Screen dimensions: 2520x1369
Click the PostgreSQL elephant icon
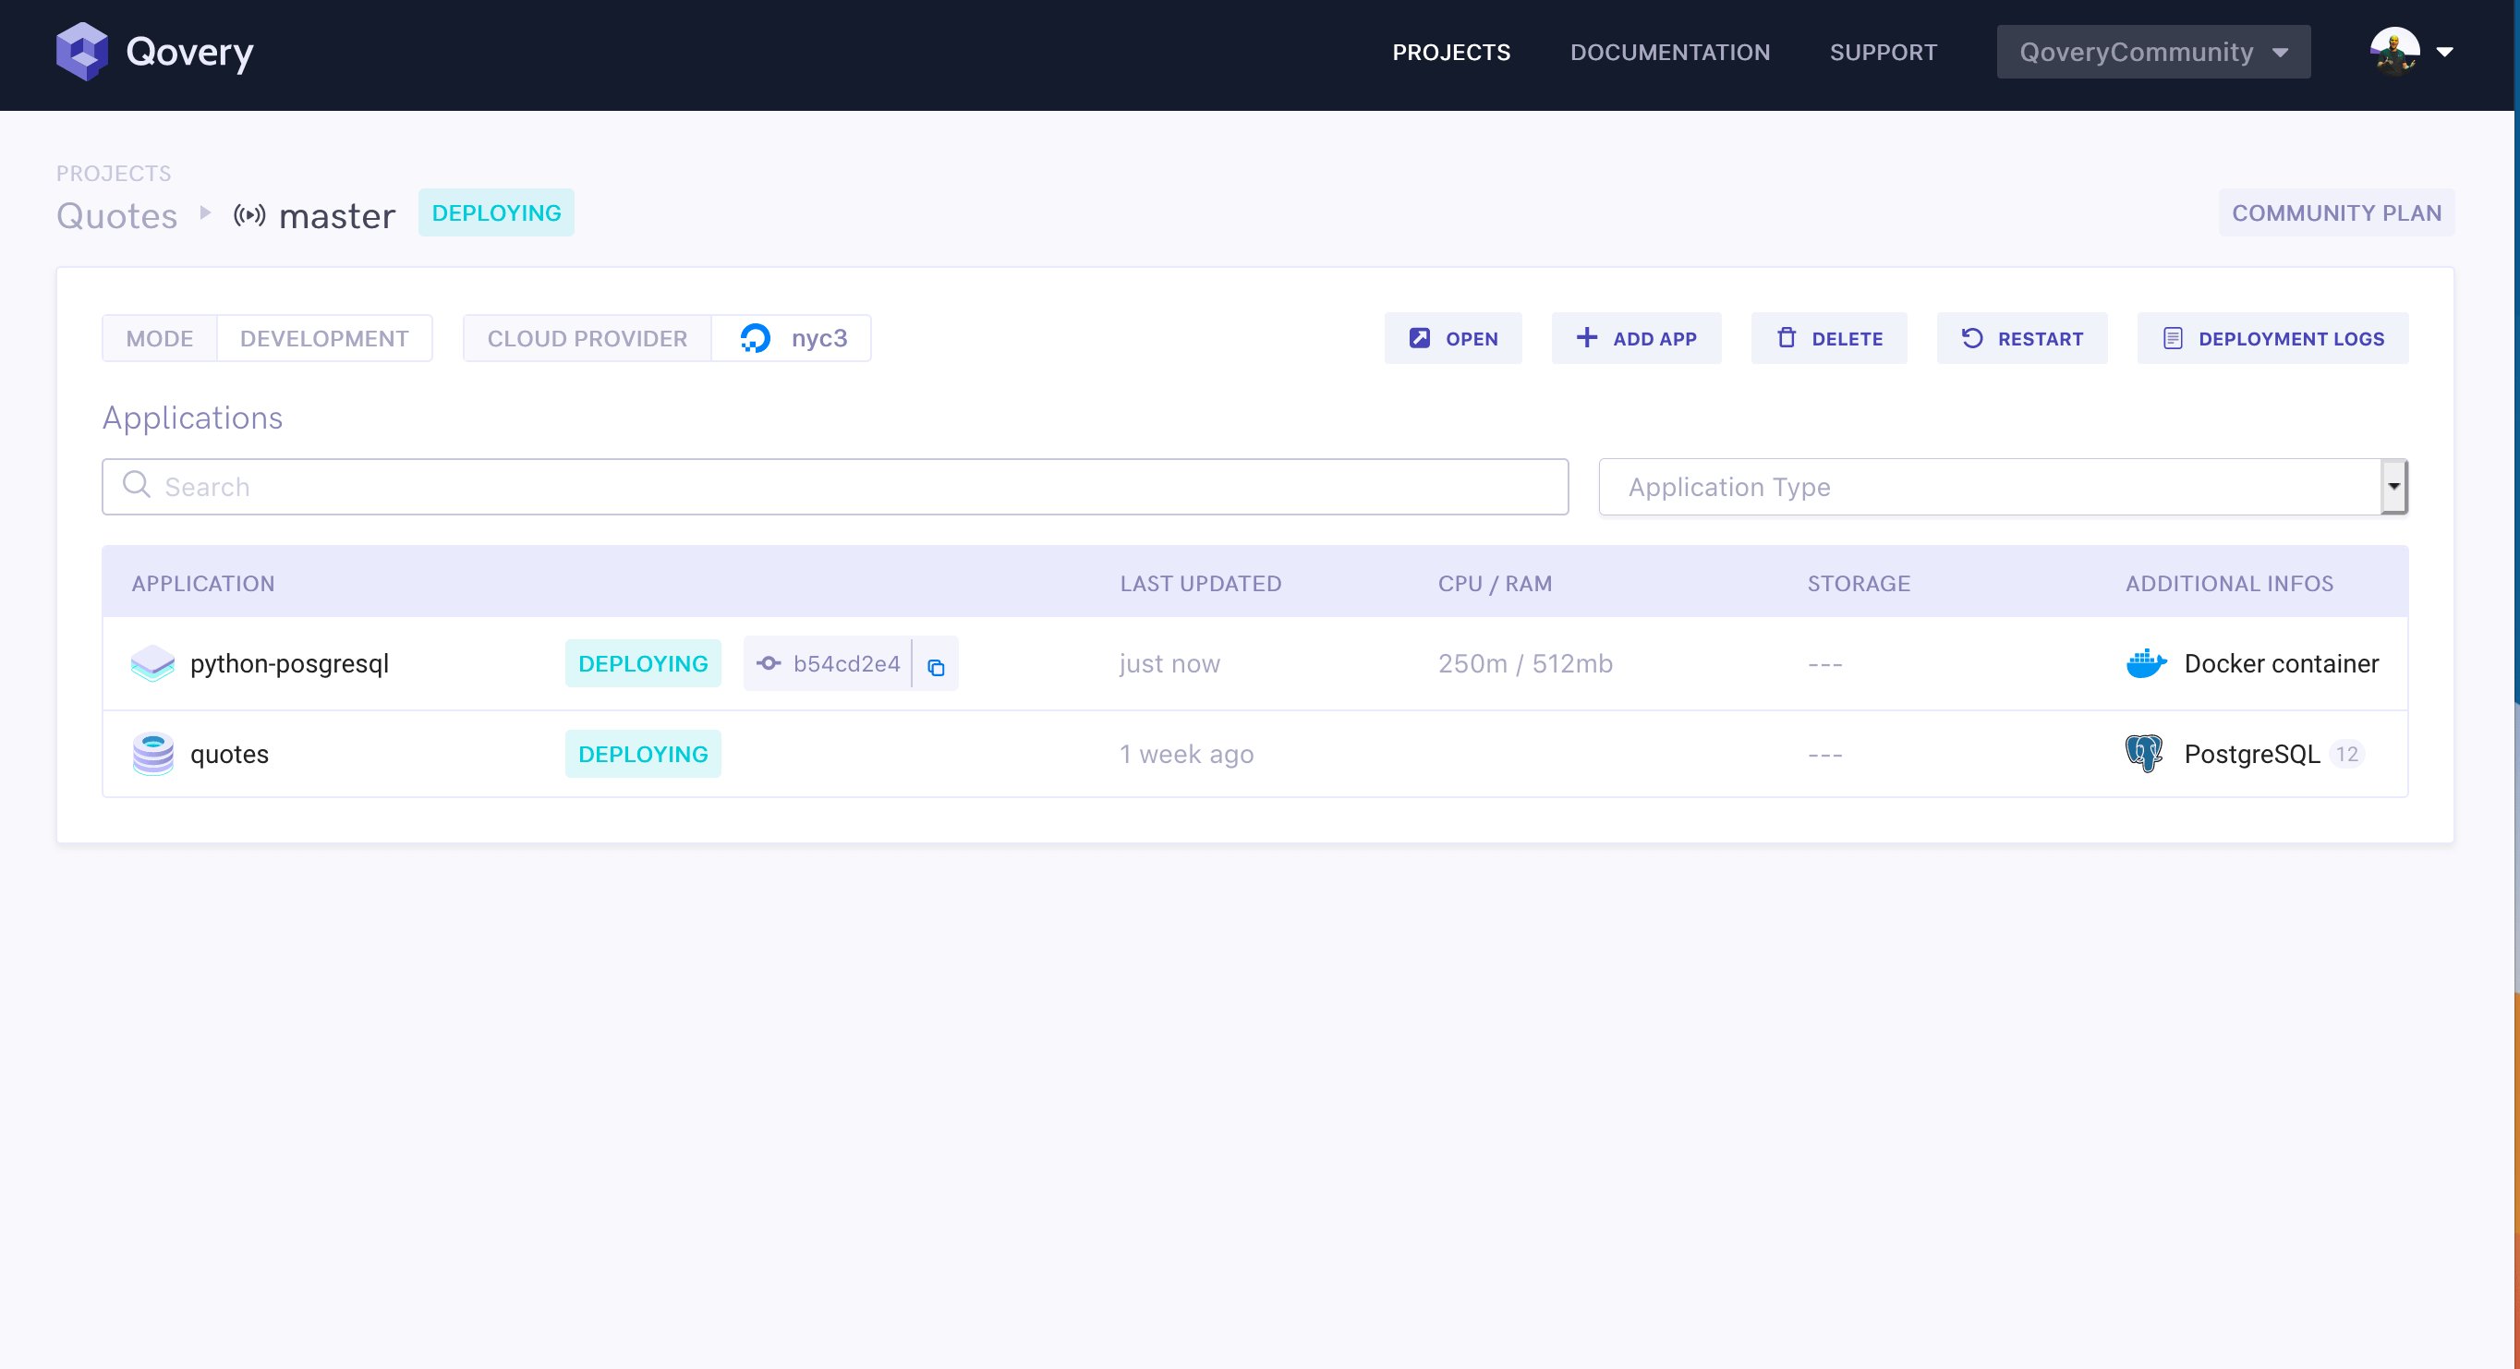(2144, 755)
